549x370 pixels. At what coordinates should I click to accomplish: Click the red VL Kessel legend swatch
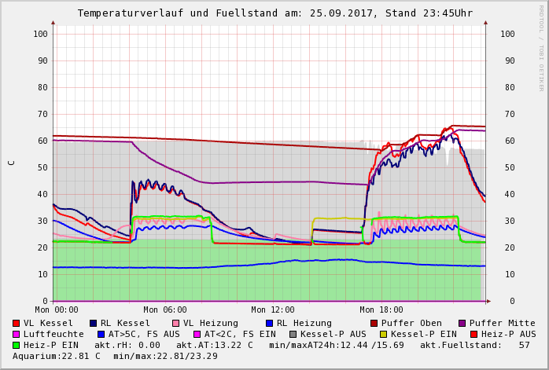[x=17, y=323]
